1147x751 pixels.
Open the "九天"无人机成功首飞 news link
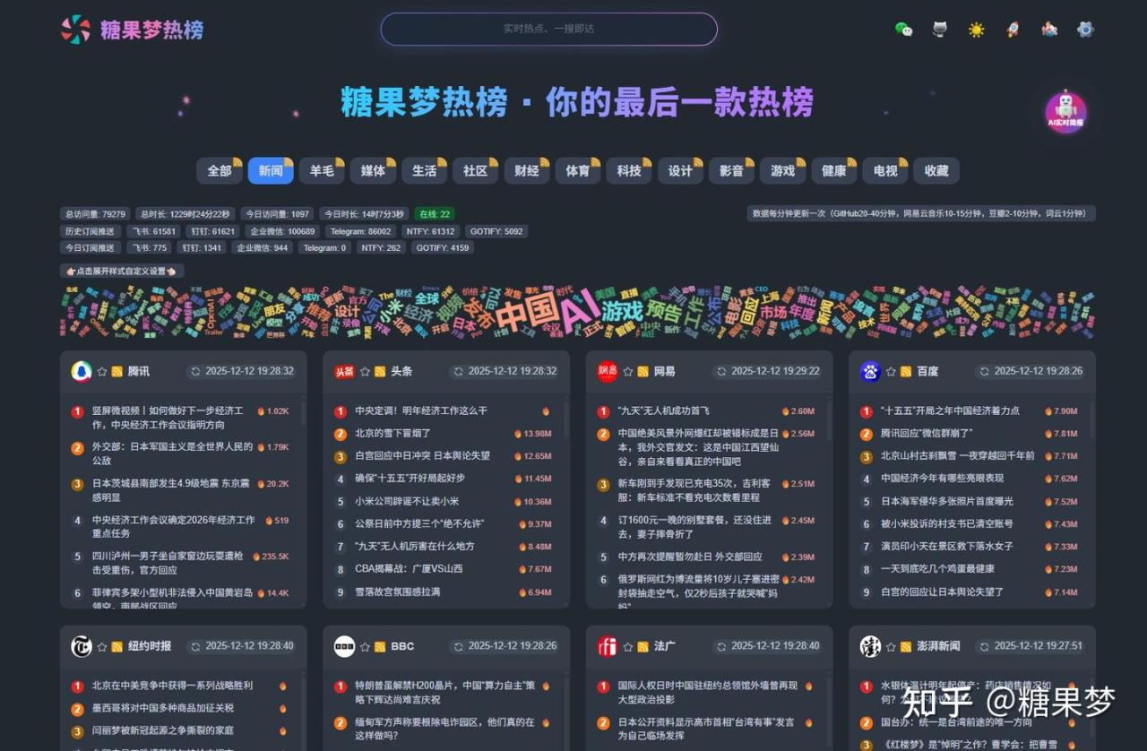(663, 411)
